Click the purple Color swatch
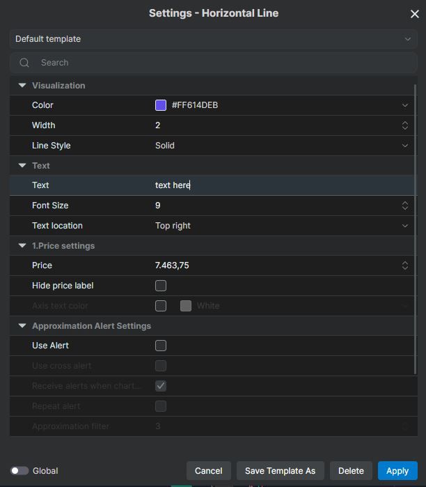 tap(161, 105)
